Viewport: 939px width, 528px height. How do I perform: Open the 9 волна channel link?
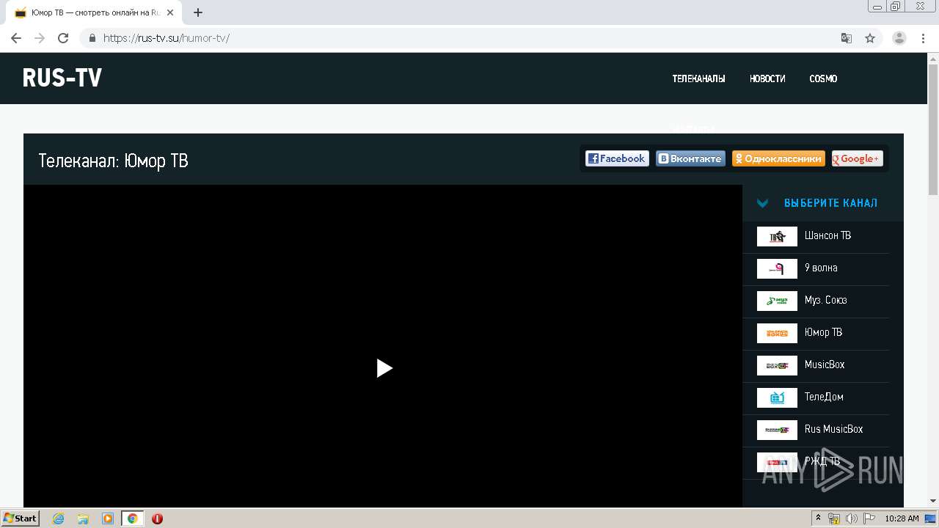pos(821,268)
